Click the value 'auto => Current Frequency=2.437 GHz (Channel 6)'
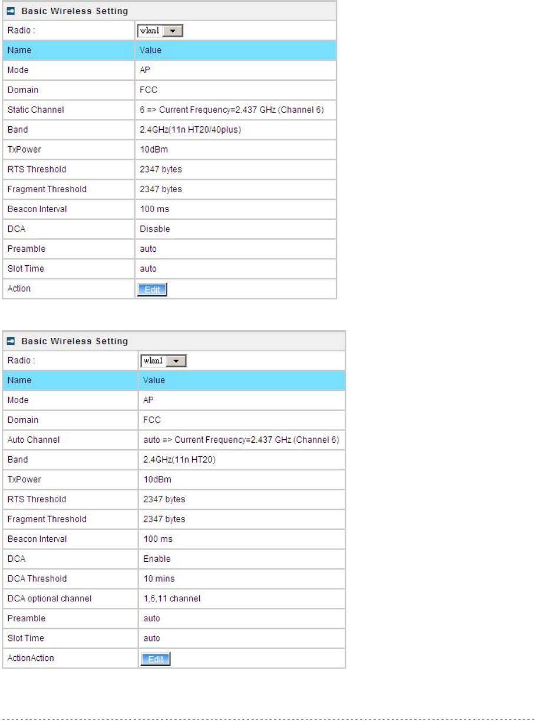Image resolution: width=535 pixels, height=721 pixels. point(240,440)
